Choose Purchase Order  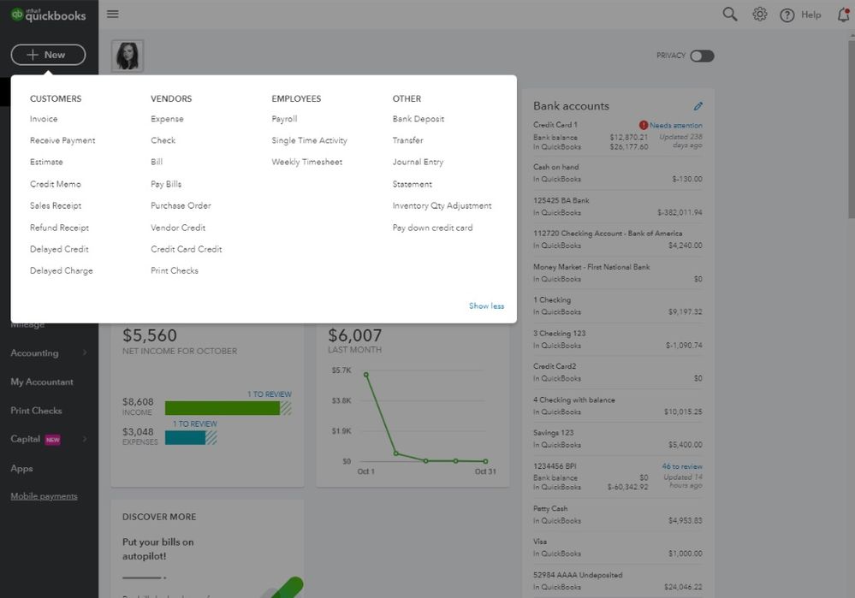point(181,205)
